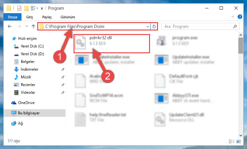The height and width of the screenshot is (149, 247).
Task: Switch to details view layout
Action: pyautogui.click(x=231, y=141)
